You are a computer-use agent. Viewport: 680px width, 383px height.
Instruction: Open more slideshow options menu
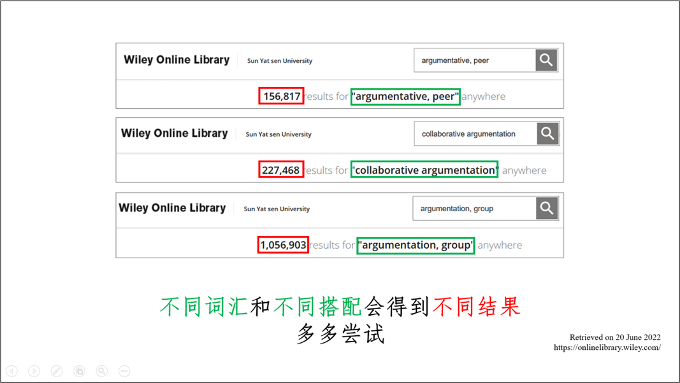coord(124,371)
